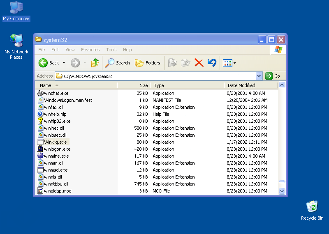Go up one folder level icon
Image resolution: width=329 pixels, height=234 pixels.
95,63
